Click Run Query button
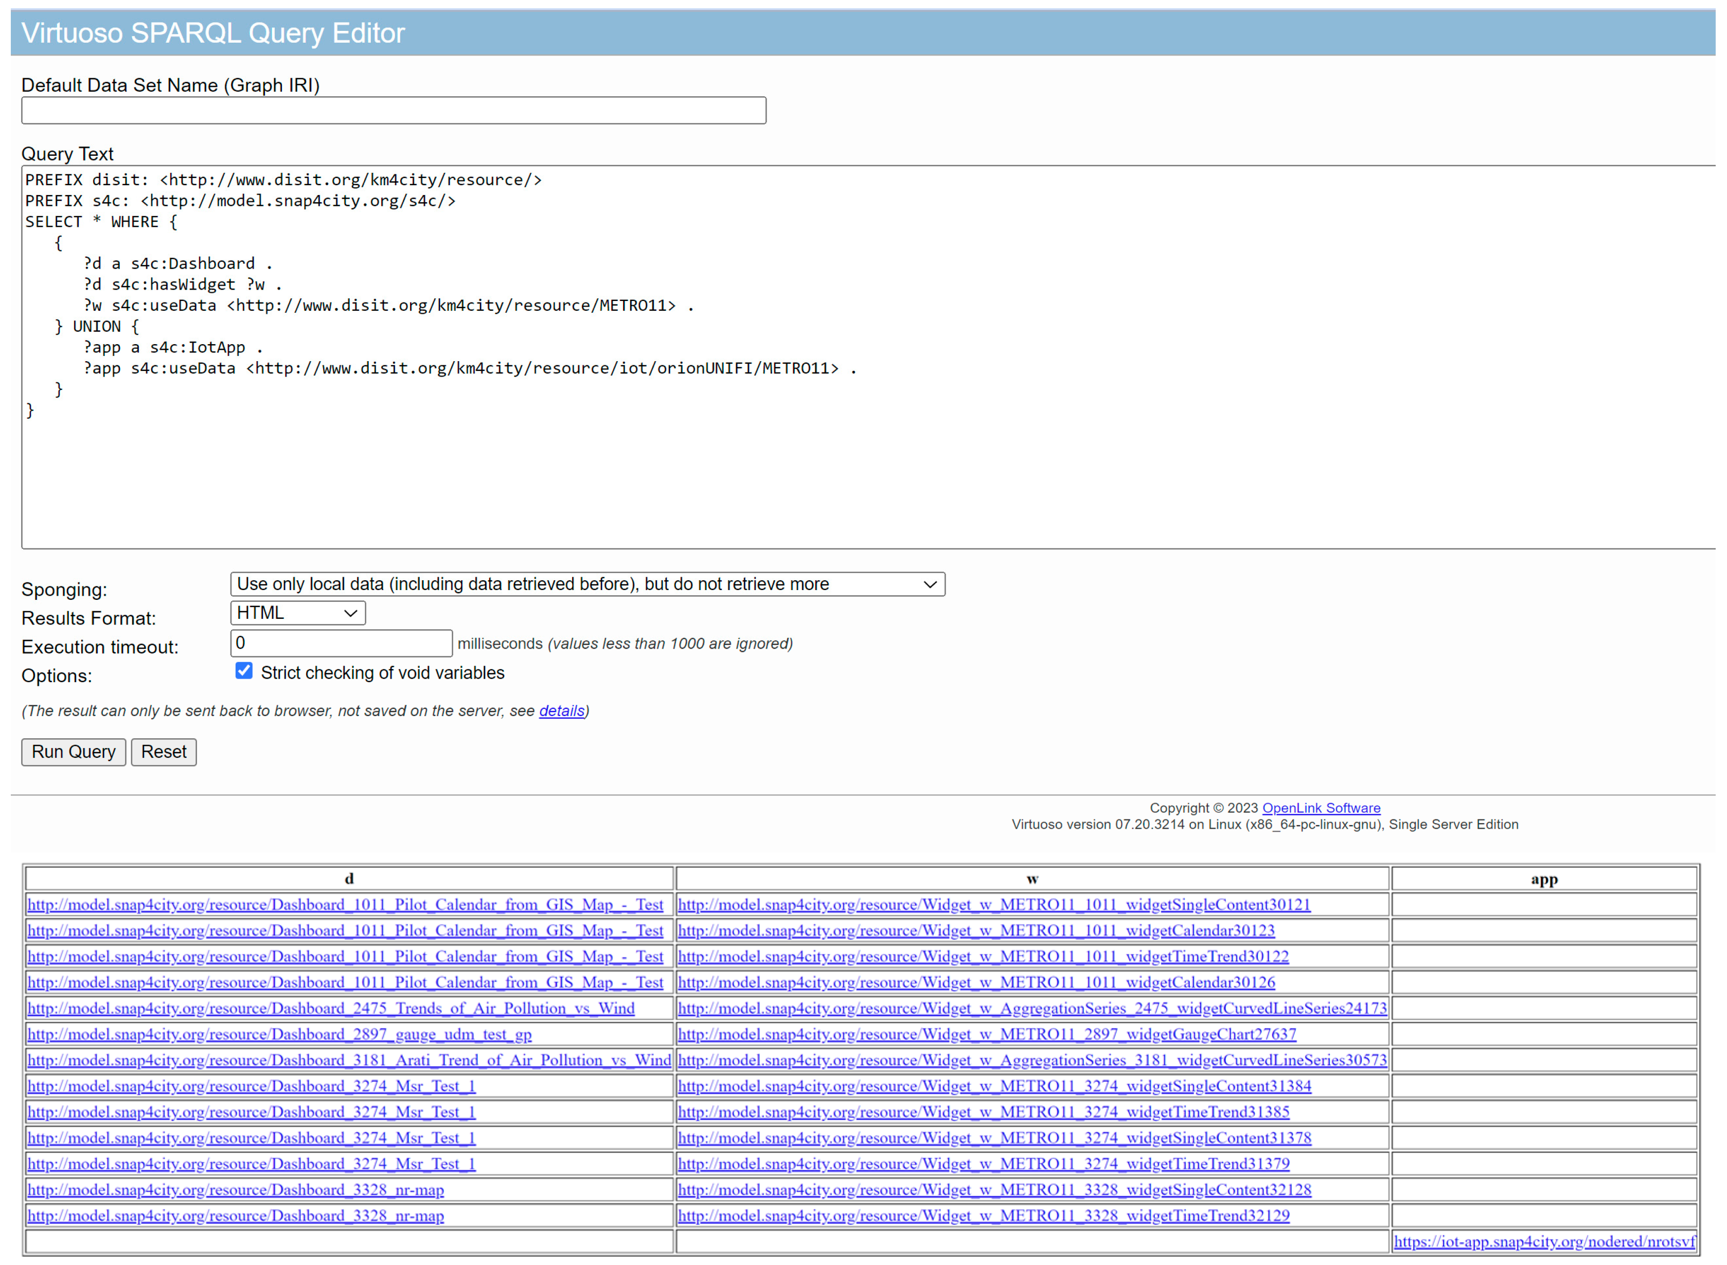Screen dimensions: 1727x1265 [x=74, y=752]
